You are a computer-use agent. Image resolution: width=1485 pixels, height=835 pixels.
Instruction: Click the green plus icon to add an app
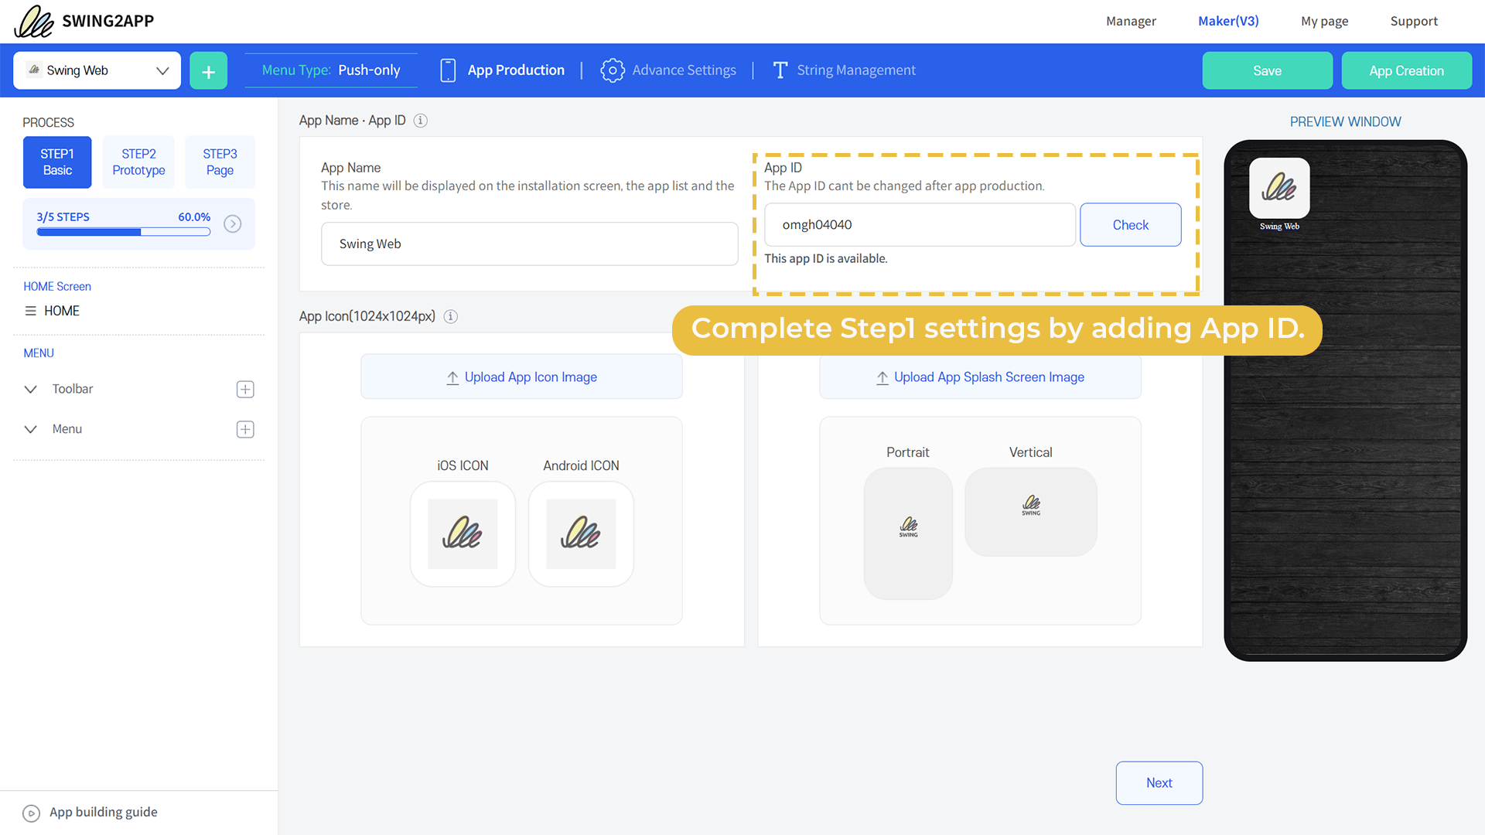coord(208,70)
